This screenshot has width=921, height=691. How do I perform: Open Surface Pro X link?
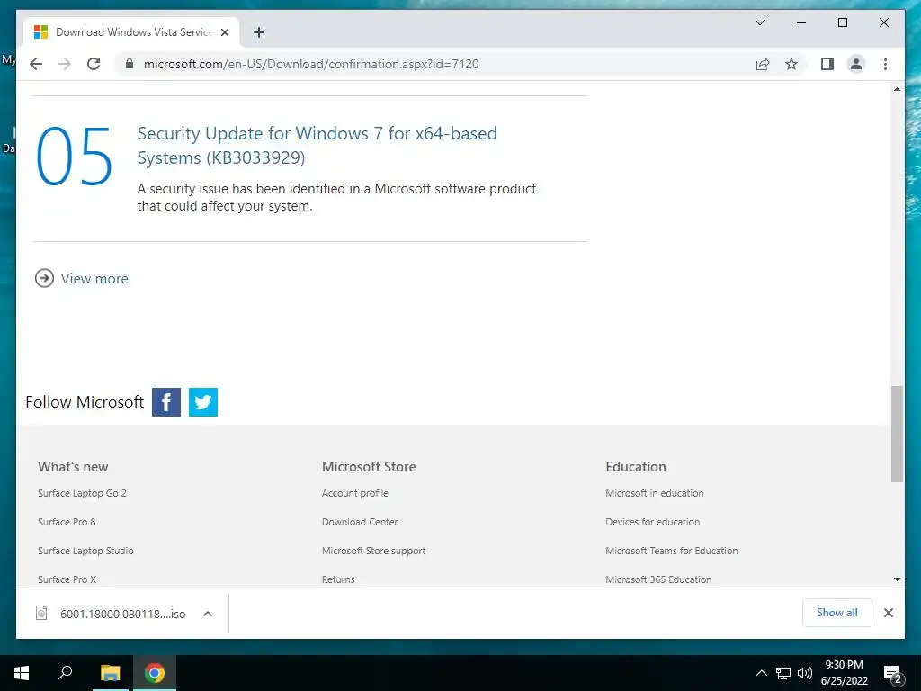67,579
